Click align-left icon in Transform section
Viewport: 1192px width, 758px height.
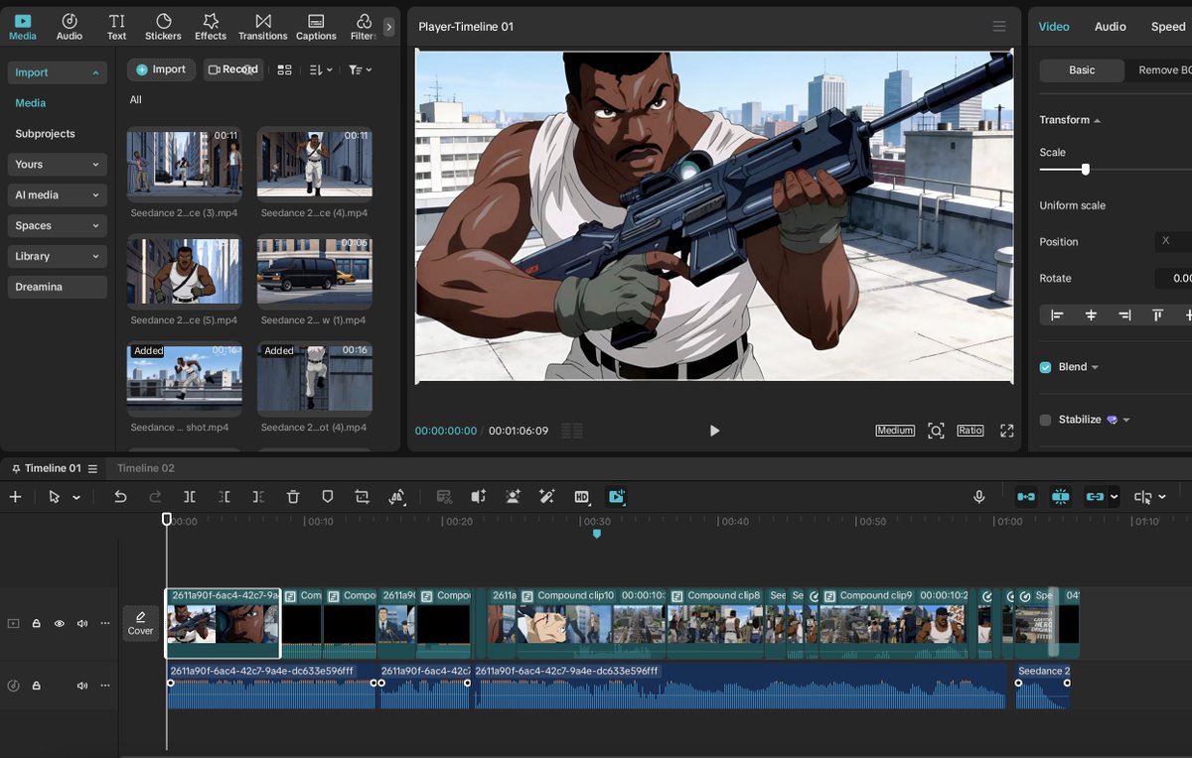pyautogui.click(x=1057, y=315)
